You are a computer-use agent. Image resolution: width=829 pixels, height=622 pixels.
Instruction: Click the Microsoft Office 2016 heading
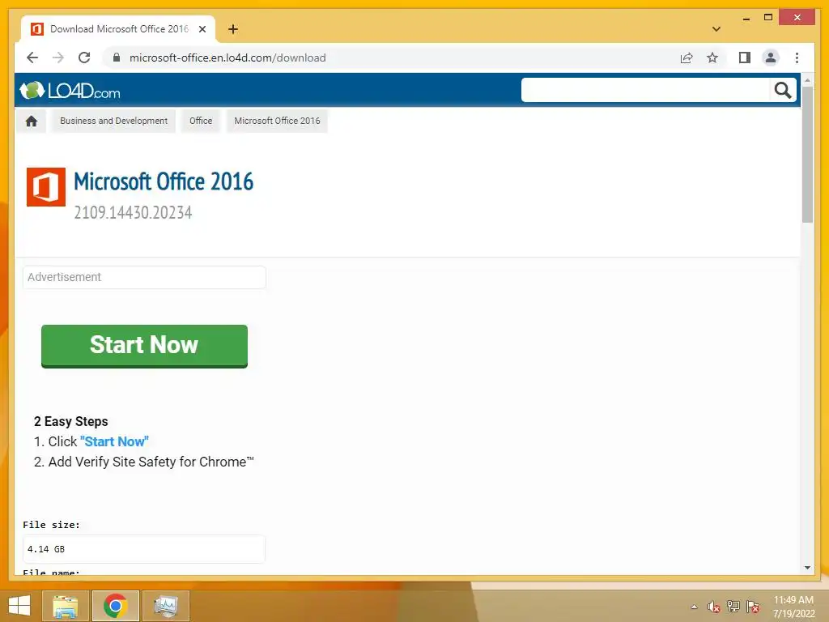164,181
